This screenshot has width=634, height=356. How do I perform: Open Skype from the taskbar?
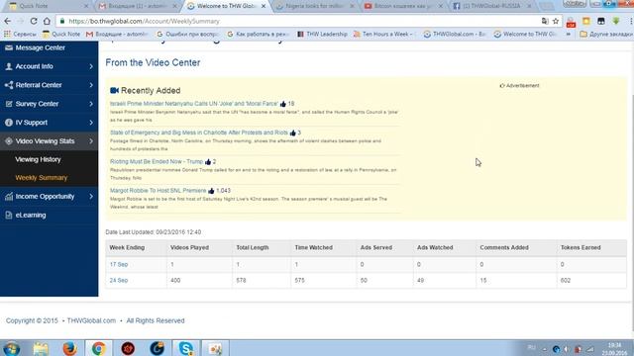(185, 348)
